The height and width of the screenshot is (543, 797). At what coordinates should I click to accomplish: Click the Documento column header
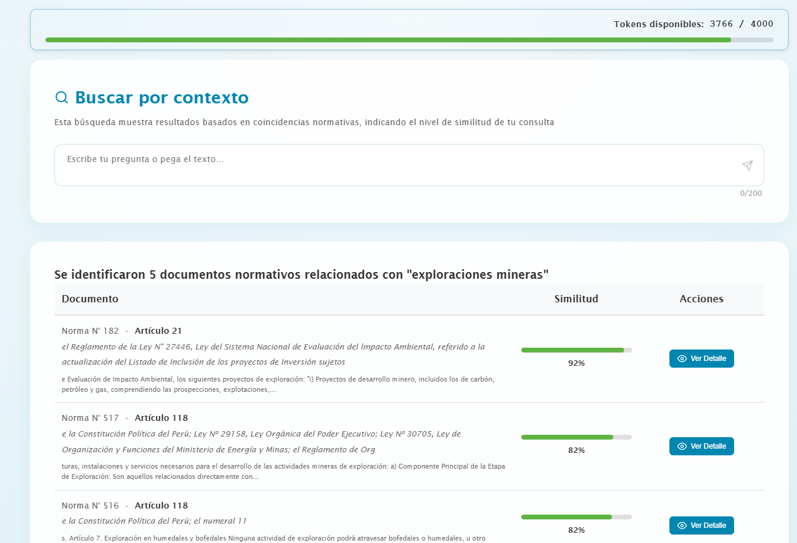[90, 299]
